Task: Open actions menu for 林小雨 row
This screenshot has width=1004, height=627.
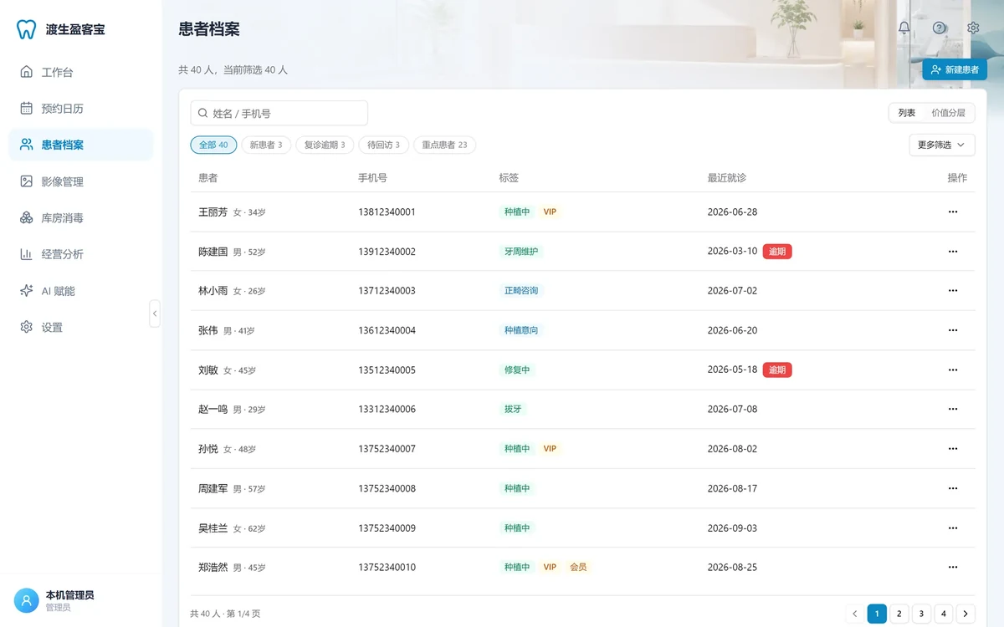Action: click(x=952, y=291)
